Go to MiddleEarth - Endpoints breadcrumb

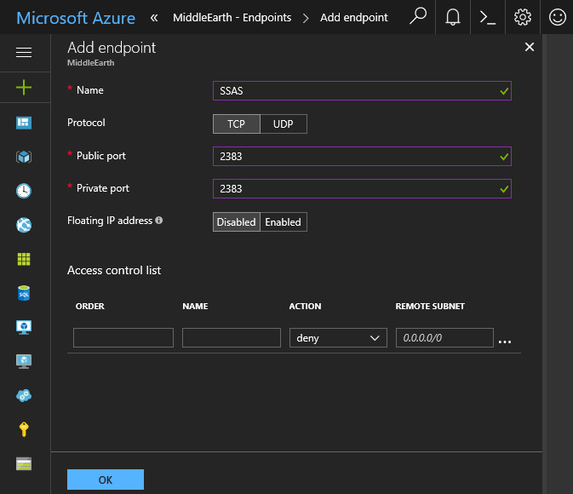point(232,18)
